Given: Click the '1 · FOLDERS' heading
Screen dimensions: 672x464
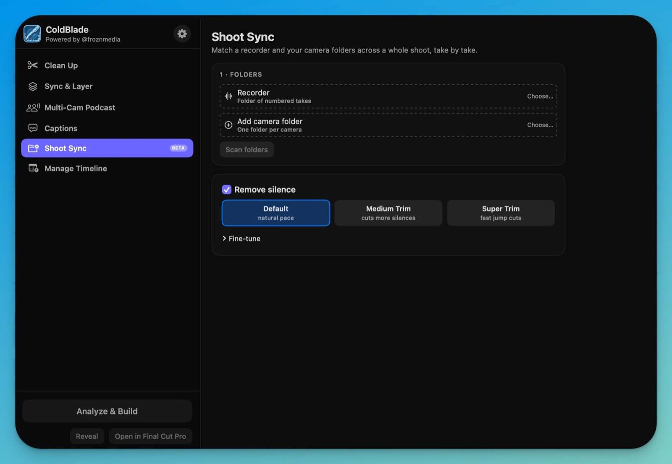Looking at the screenshot, I should point(241,74).
